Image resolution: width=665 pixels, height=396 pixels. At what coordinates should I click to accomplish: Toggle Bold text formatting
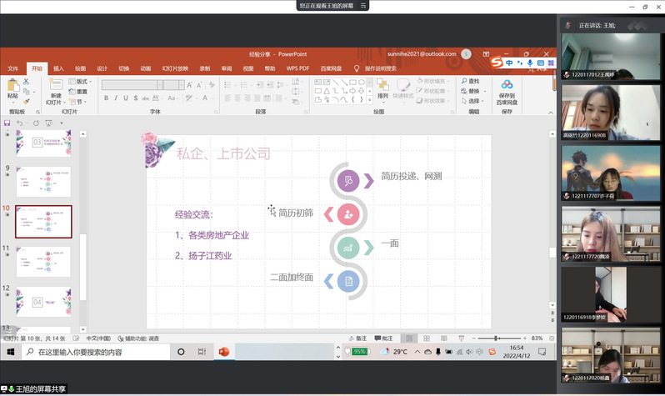(106, 98)
